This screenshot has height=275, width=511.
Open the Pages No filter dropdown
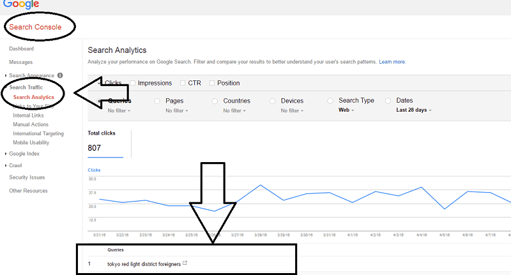click(x=176, y=110)
